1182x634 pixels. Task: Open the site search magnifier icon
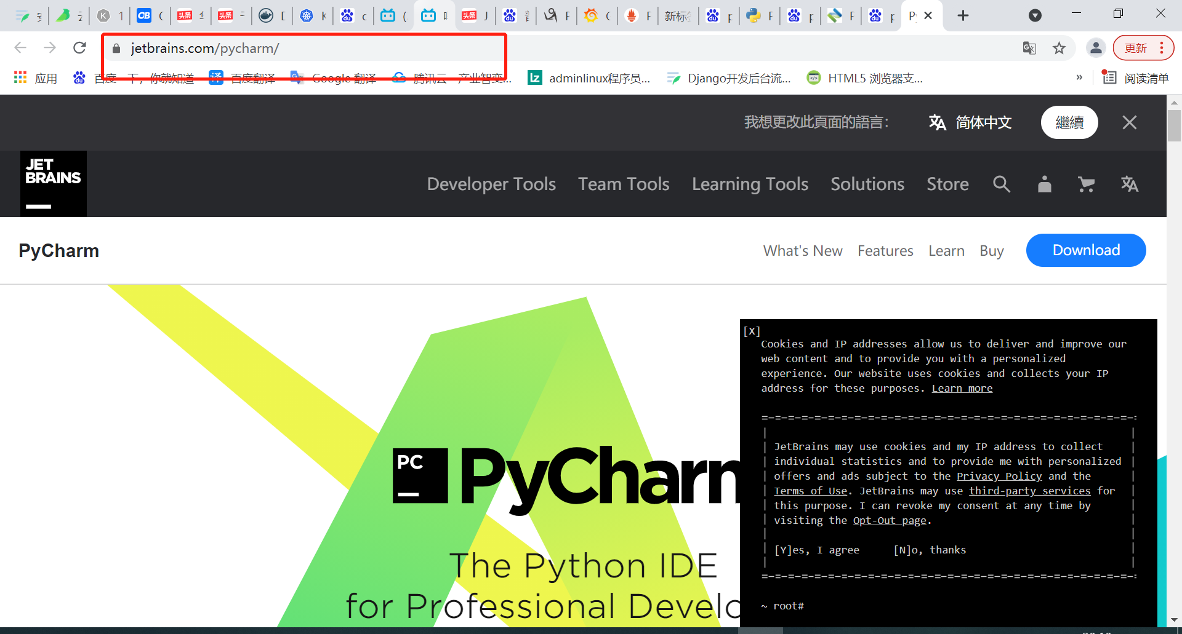[1002, 184]
